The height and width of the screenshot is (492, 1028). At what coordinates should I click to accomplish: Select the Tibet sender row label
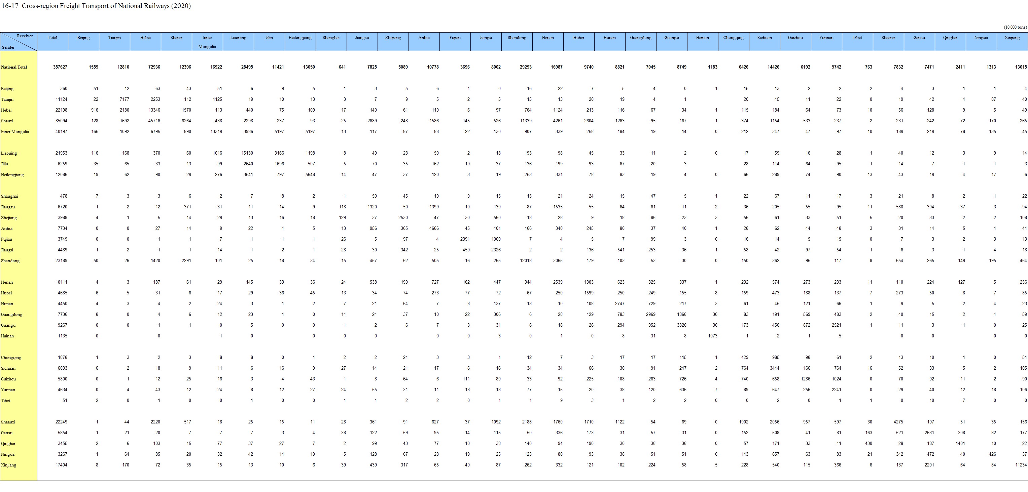coord(6,401)
